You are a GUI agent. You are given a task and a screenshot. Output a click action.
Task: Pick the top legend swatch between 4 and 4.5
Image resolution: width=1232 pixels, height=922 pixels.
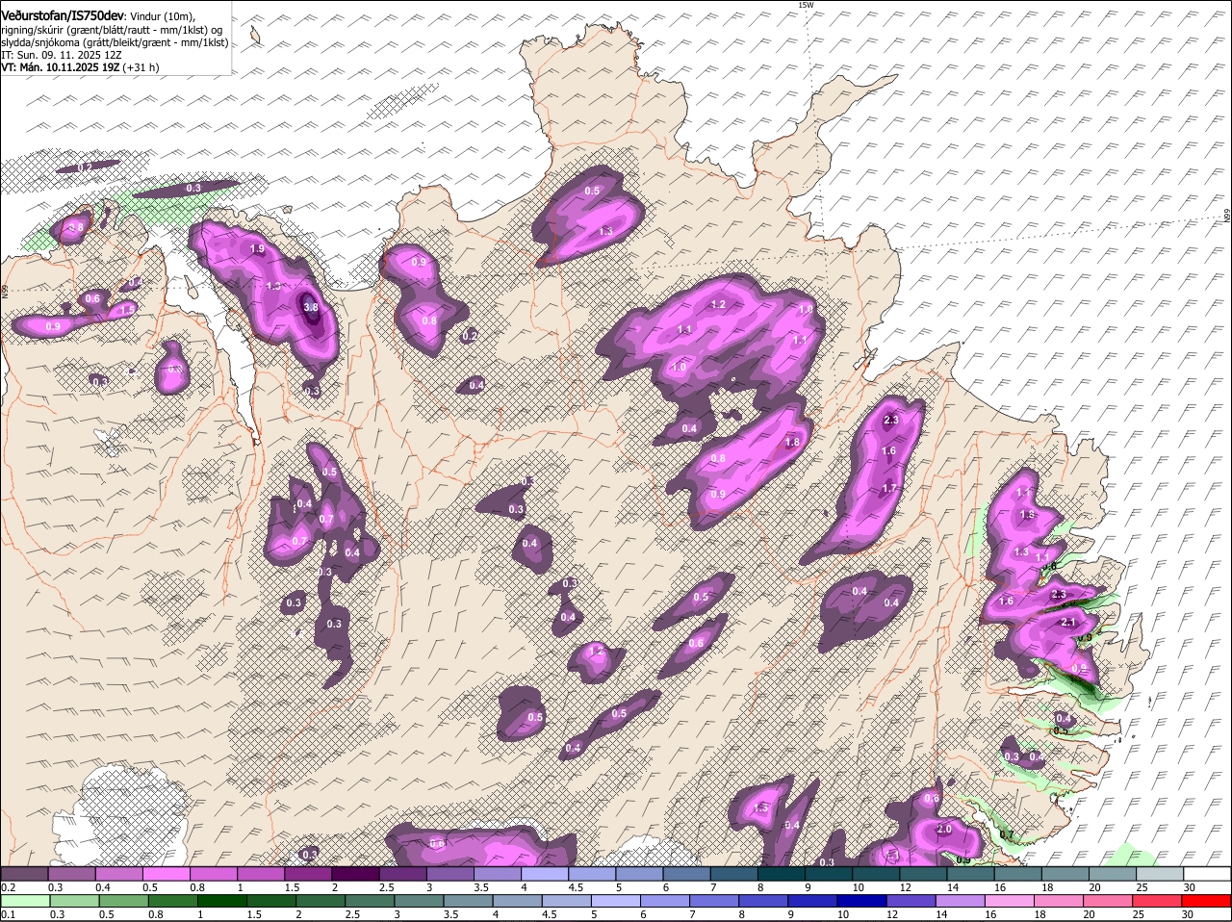point(546,873)
